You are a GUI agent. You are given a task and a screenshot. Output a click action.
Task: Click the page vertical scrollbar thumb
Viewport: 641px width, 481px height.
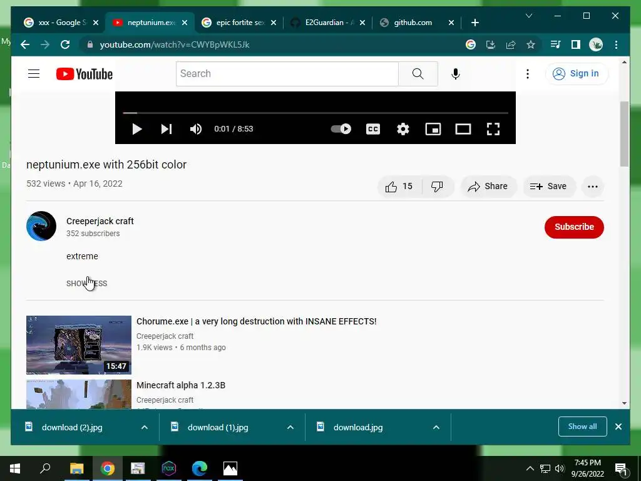click(x=624, y=134)
